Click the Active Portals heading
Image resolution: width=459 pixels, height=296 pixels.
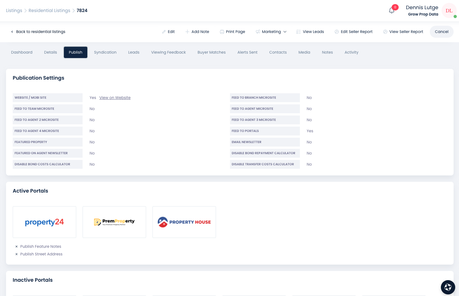30,191
